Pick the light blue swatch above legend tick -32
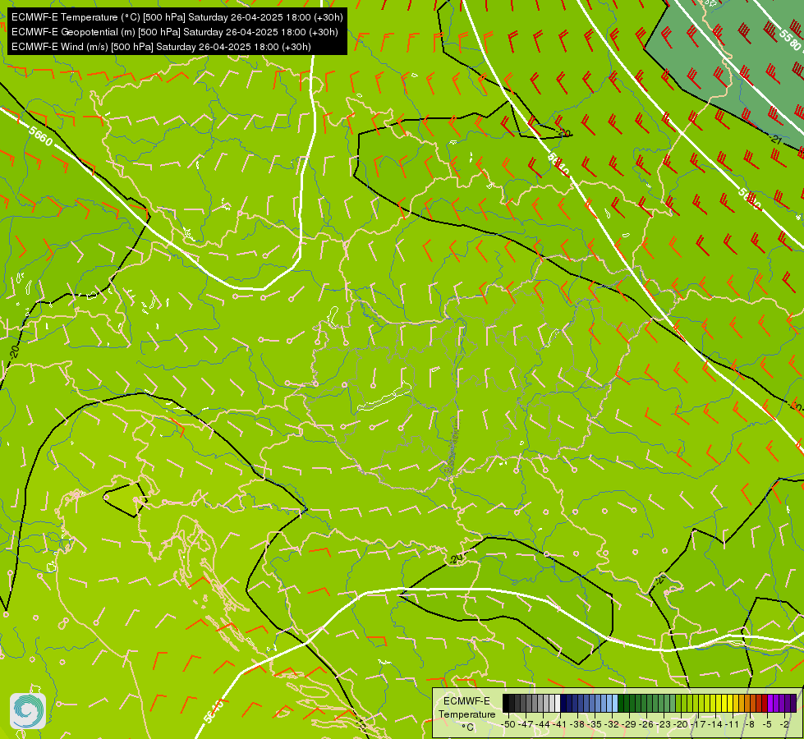This screenshot has width=804, height=739. coord(615,703)
